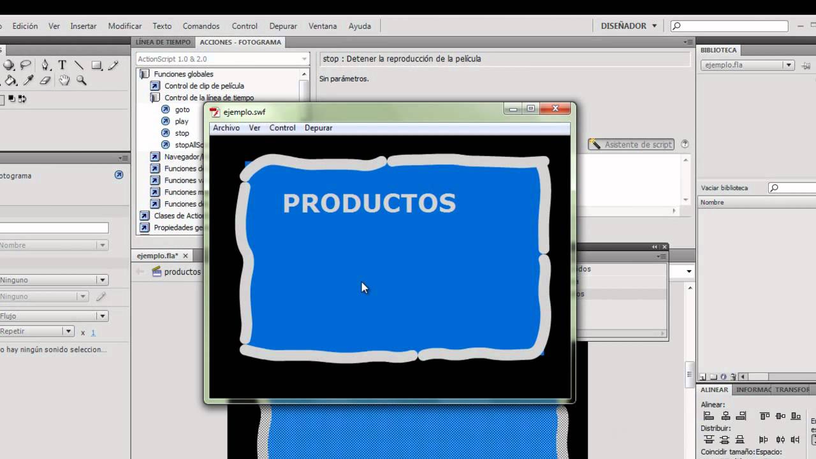Select the Hand tool

[64, 80]
